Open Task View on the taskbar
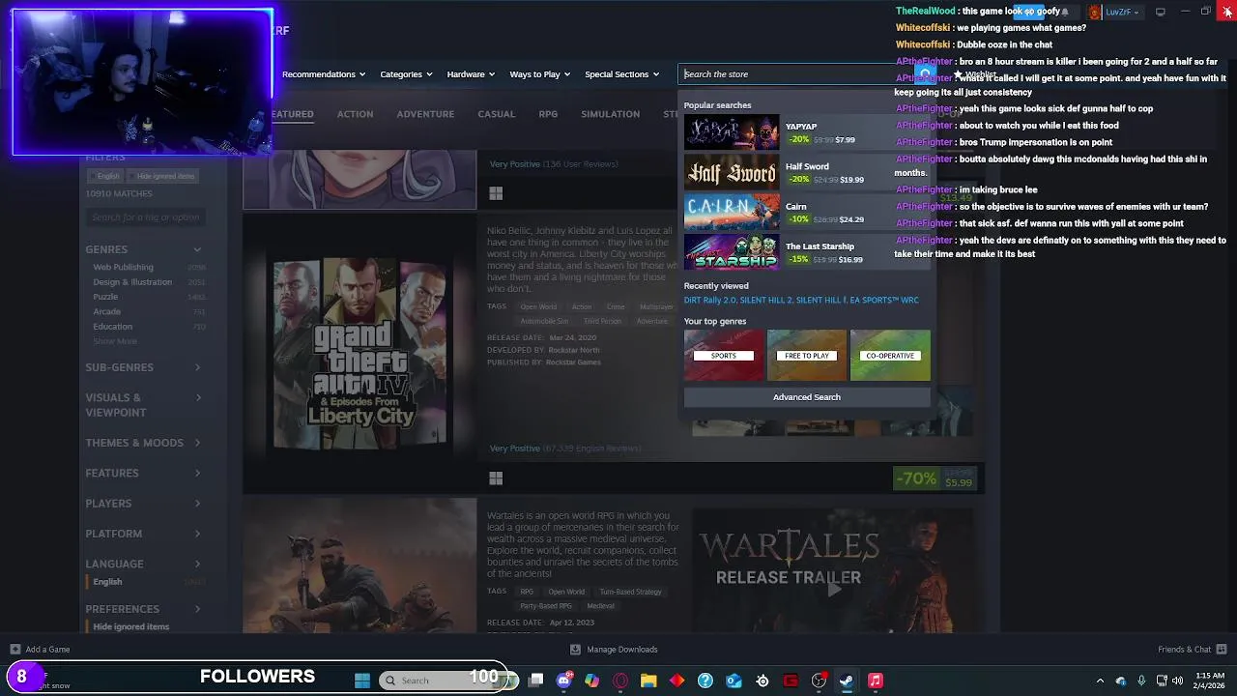 pyautogui.click(x=536, y=681)
